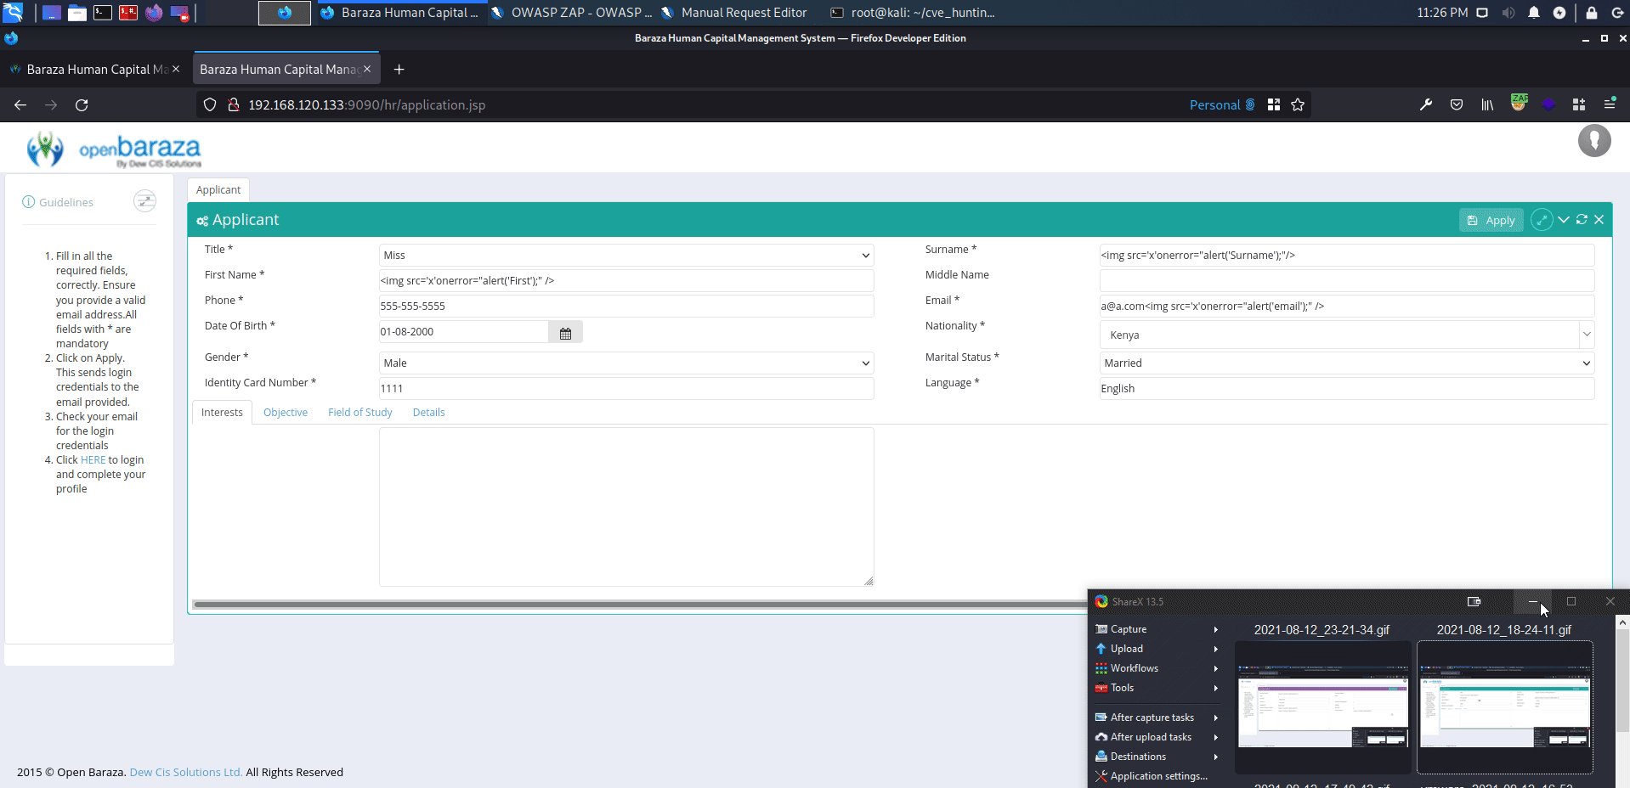Open Firefox developer tools wrench icon
This screenshot has height=788, width=1630.
[1426, 105]
